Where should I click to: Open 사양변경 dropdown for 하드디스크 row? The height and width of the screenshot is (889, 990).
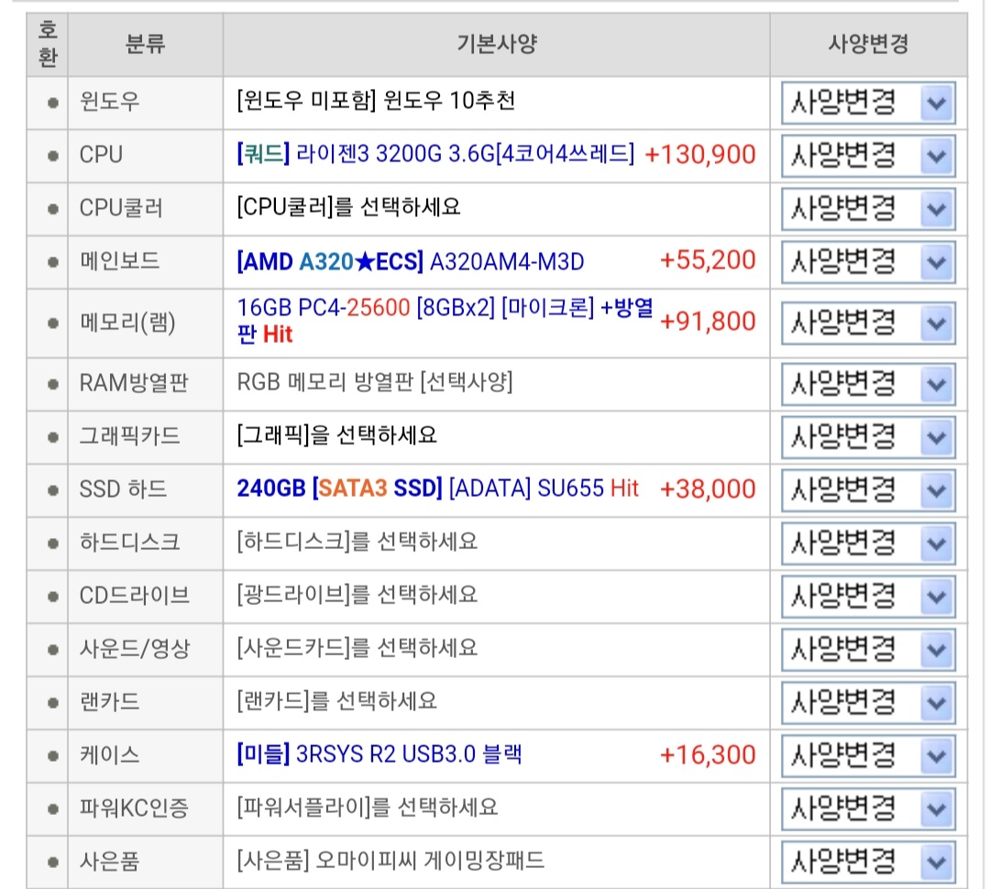[x=868, y=543]
